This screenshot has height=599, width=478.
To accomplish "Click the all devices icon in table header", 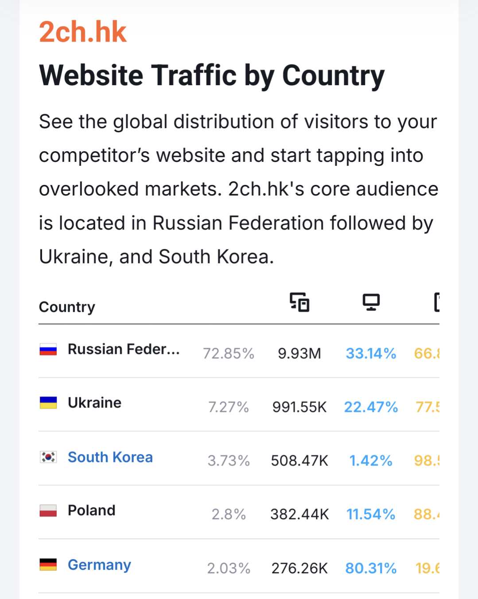I will pos(299,302).
